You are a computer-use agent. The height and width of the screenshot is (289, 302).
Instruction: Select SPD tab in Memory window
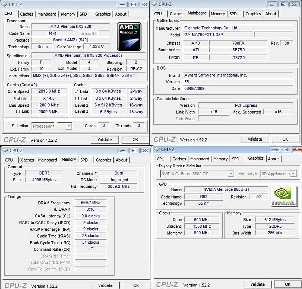[84, 160]
